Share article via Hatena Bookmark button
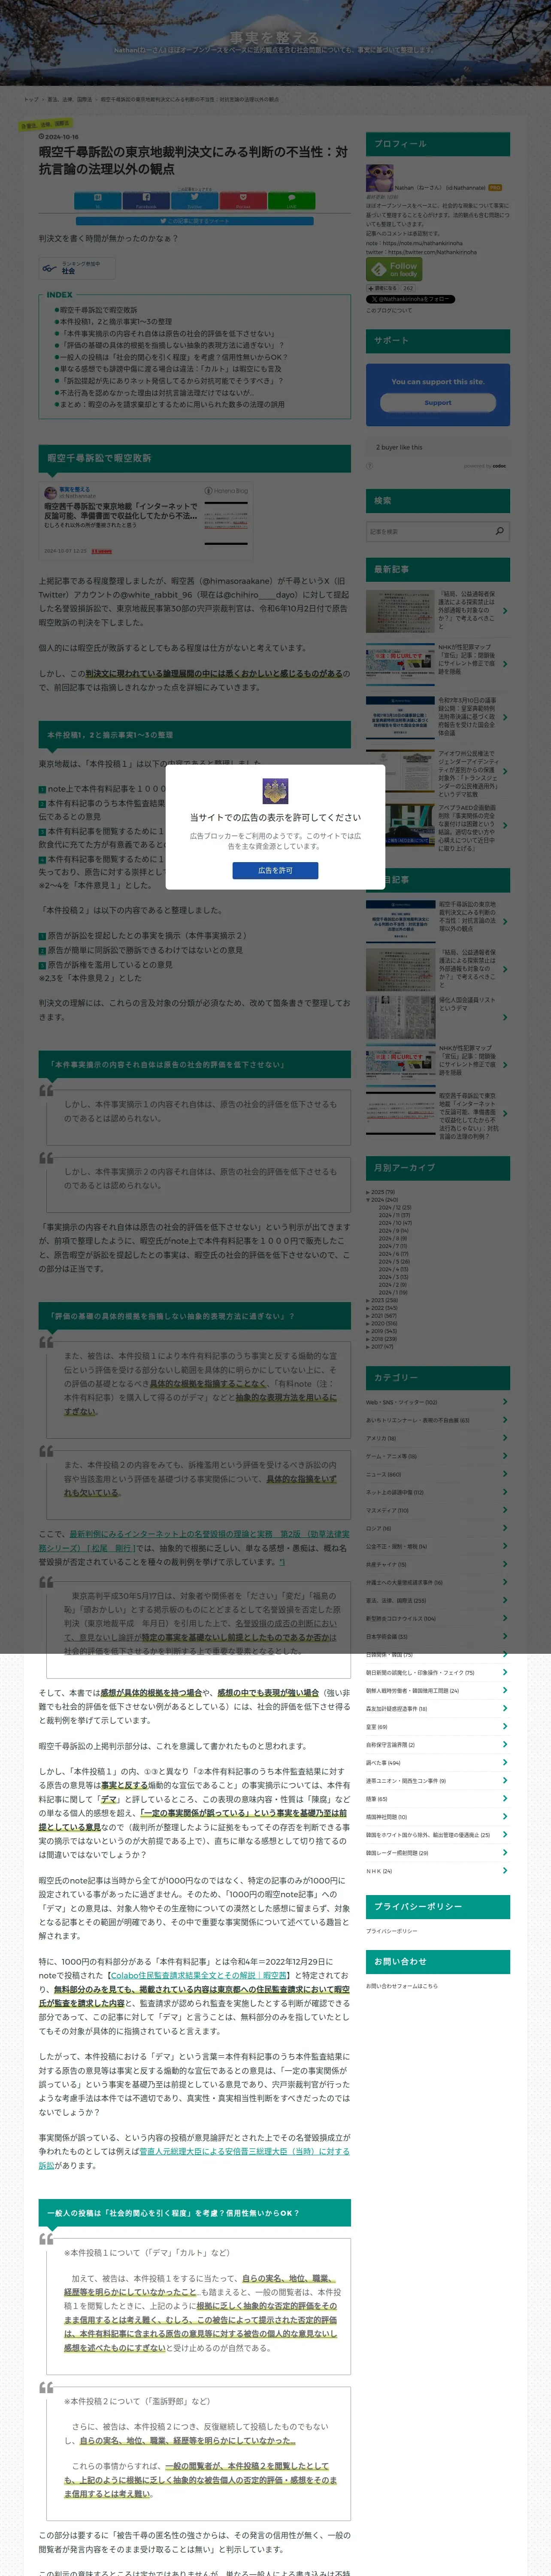 click(97, 201)
